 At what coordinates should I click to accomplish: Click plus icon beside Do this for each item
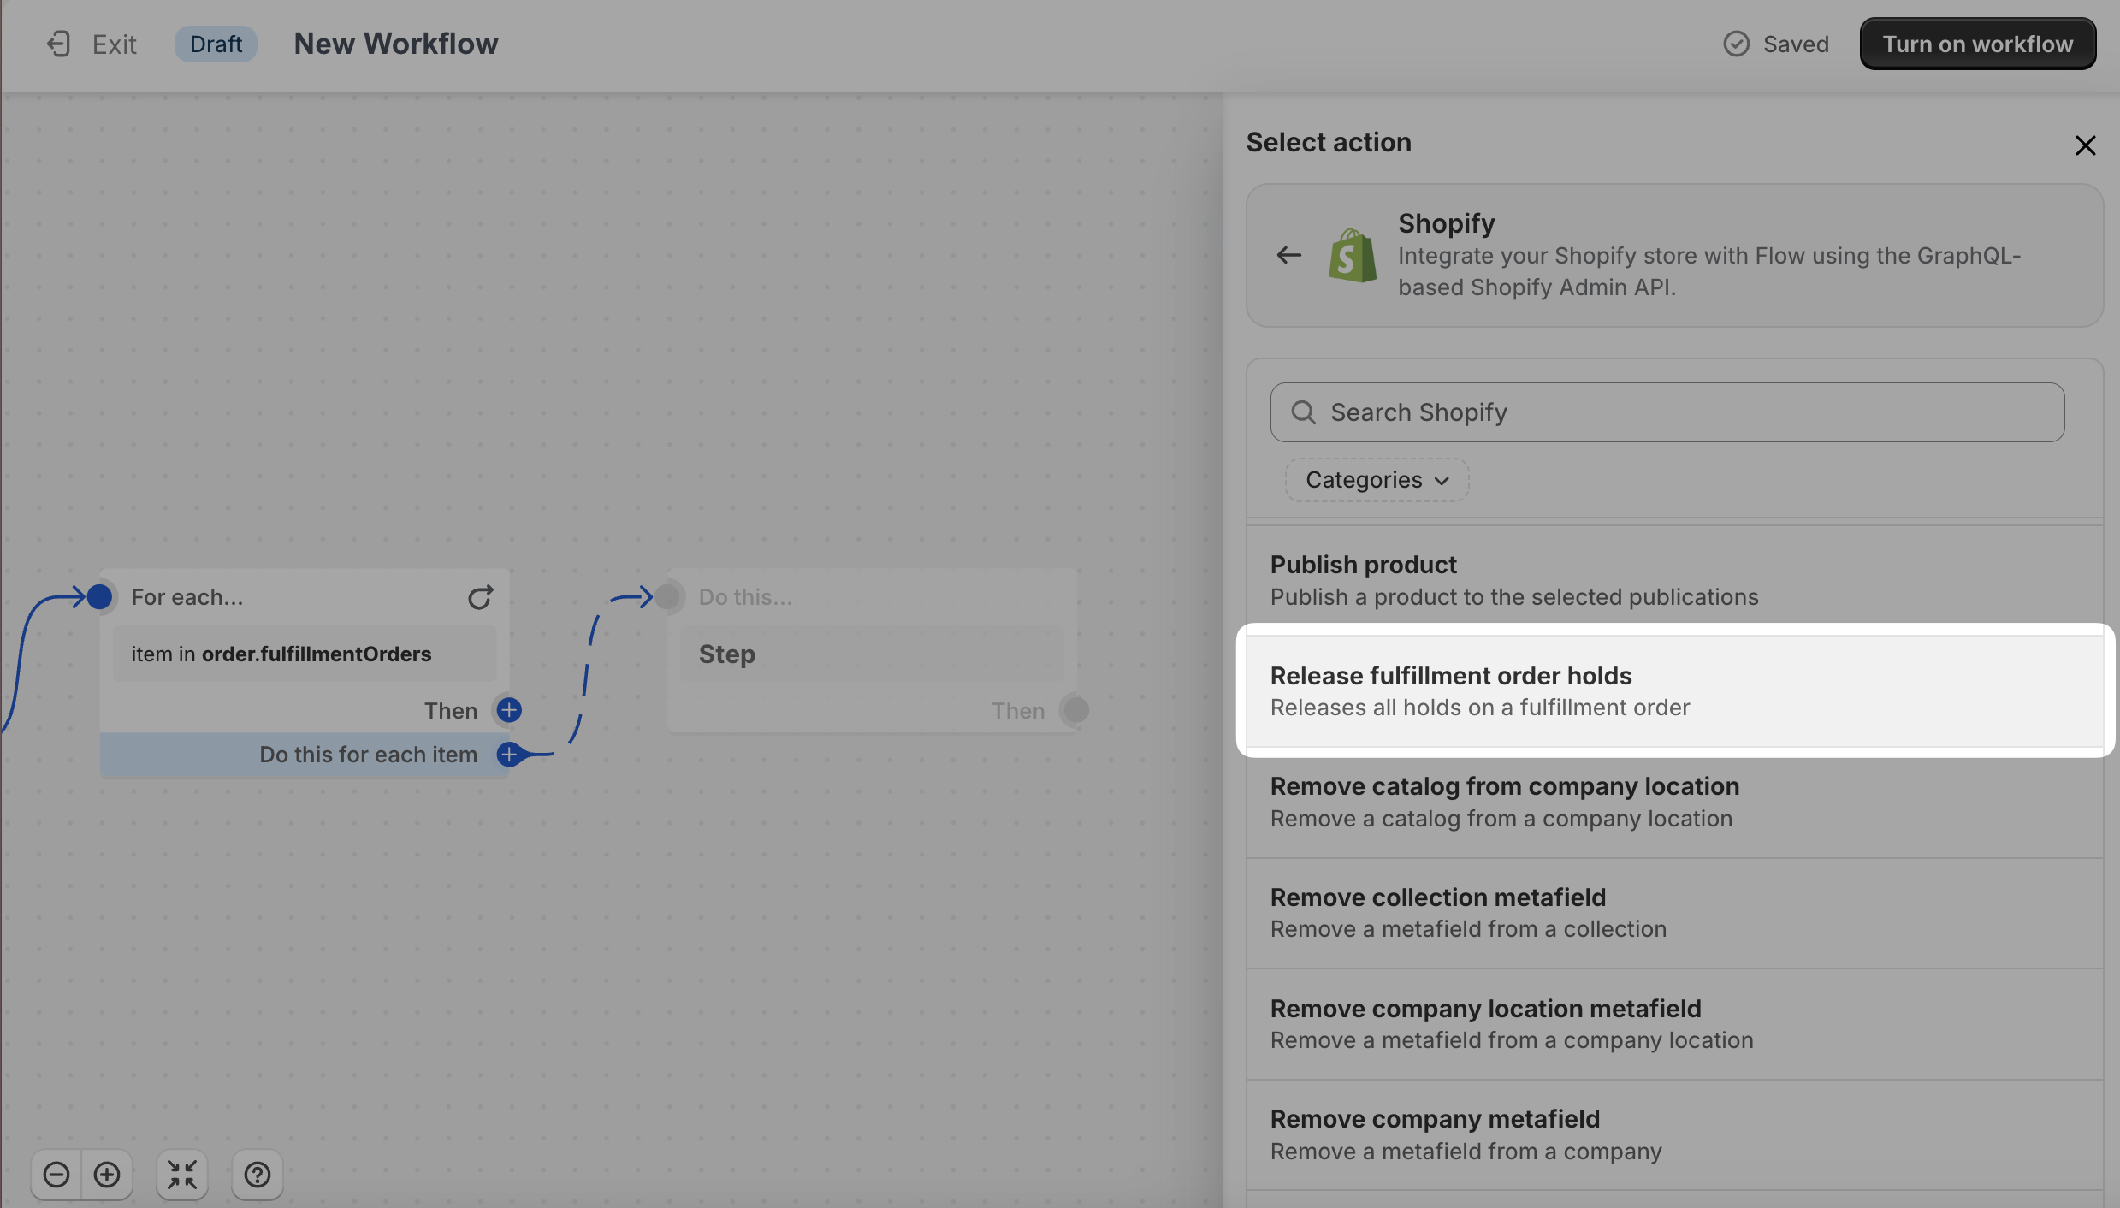pyautogui.click(x=509, y=755)
